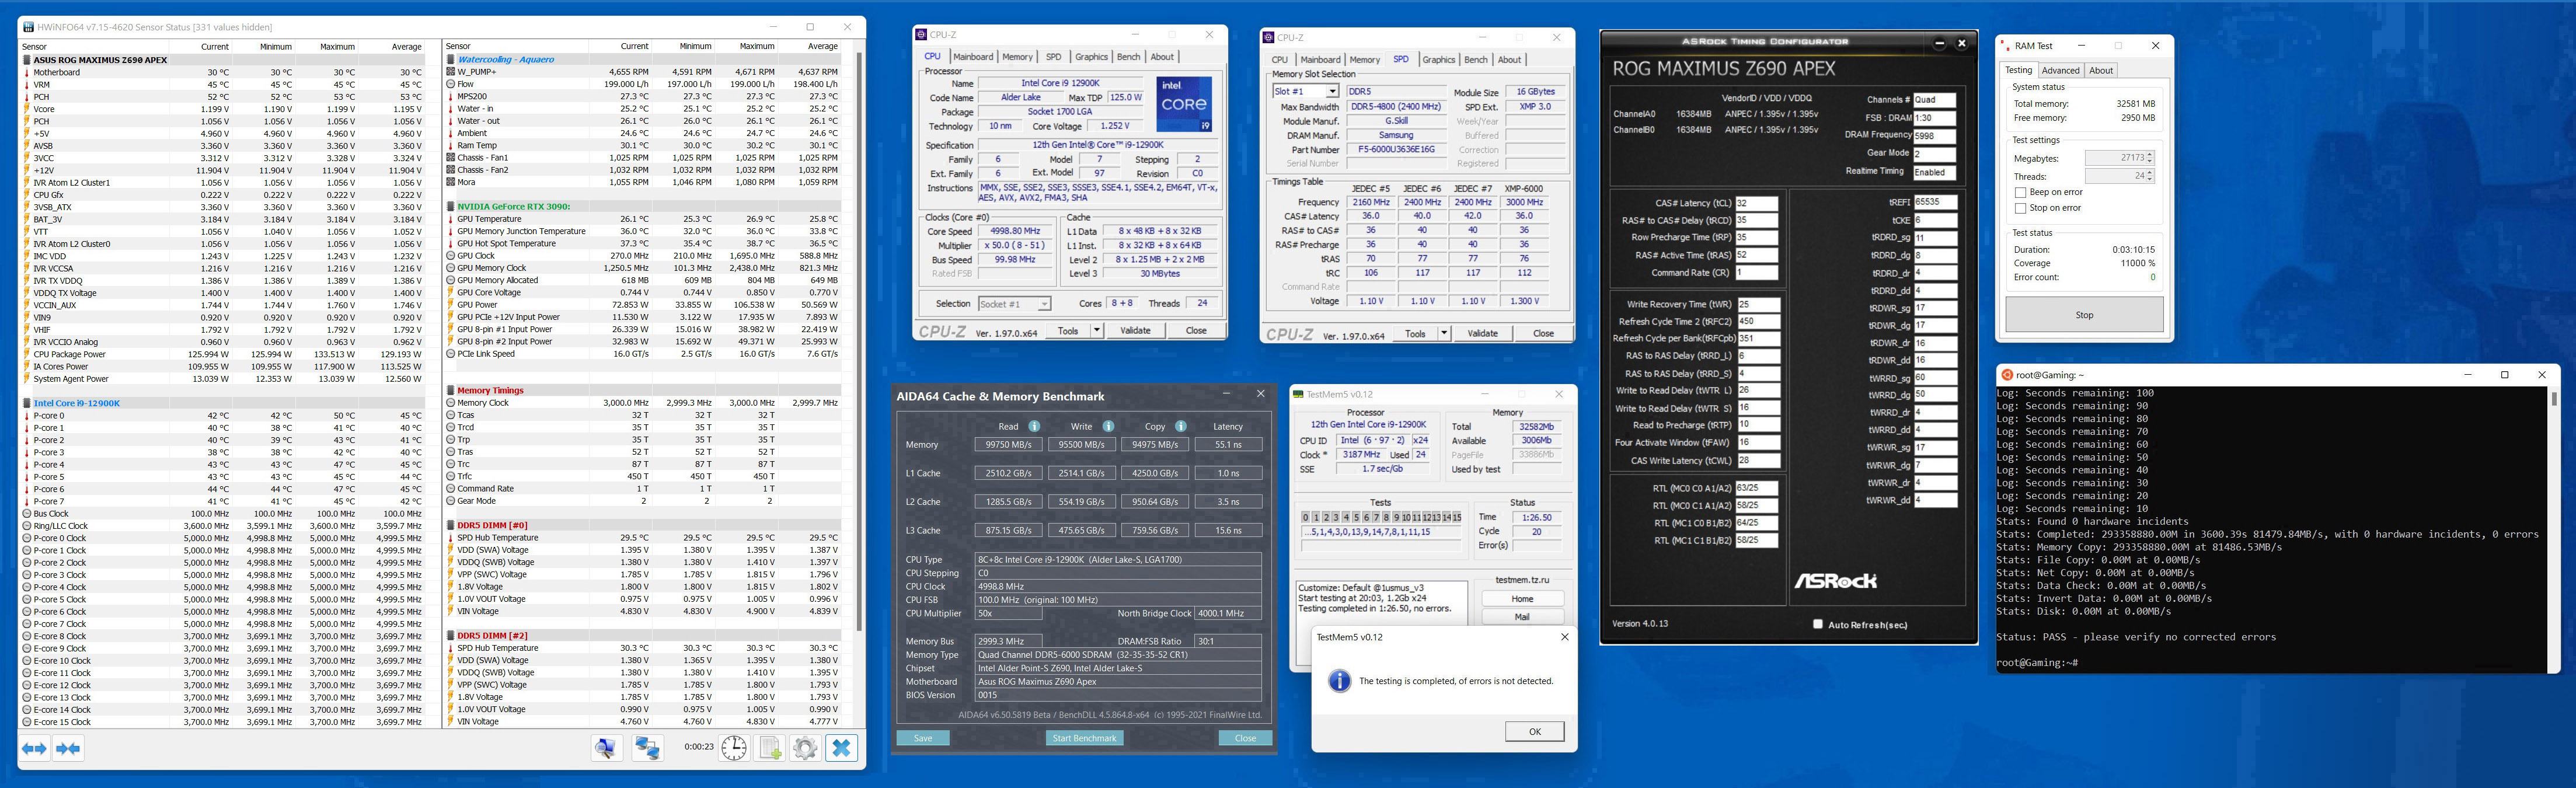Click the root@Gaming terminal title icon
This screenshot has width=2576, height=788.
(x=2006, y=375)
